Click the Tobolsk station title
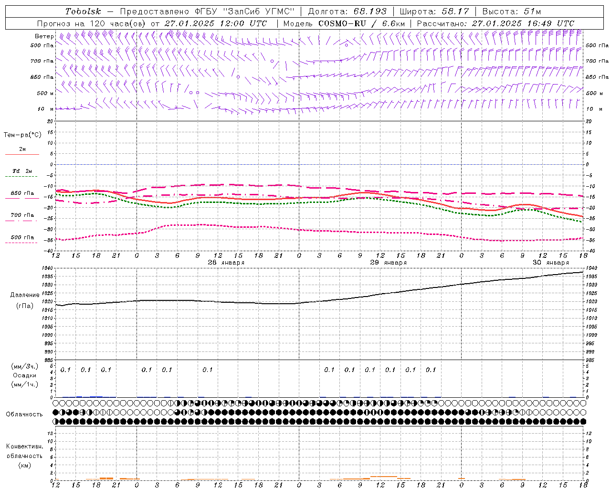This screenshot has width=611, height=489. pos(83,11)
